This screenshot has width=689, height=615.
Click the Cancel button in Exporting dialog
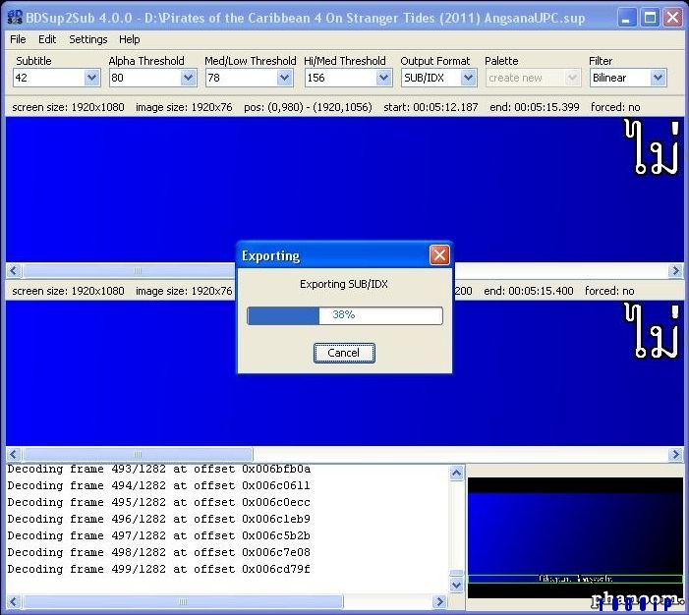[x=344, y=354]
